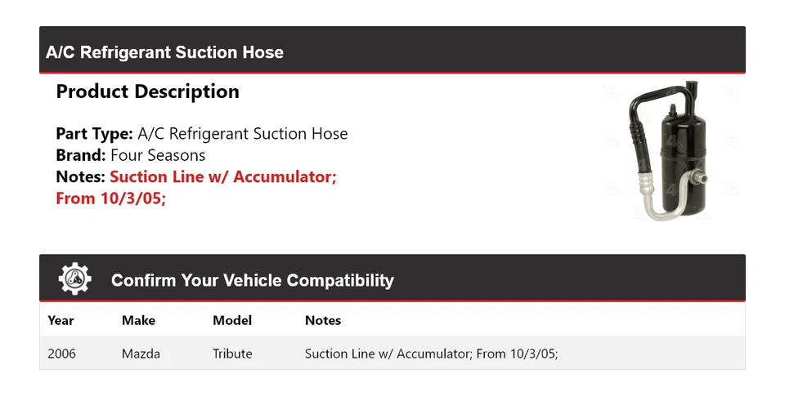The width and height of the screenshot is (785, 396).
Task: Click the dark A/C Refrigerant Suction Hose title bar
Action: (x=392, y=52)
